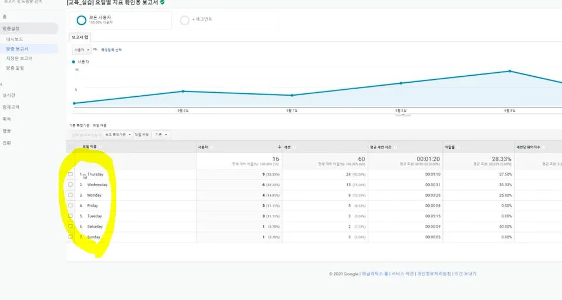Click the 사용자 chart legend entry

pos(80,62)
